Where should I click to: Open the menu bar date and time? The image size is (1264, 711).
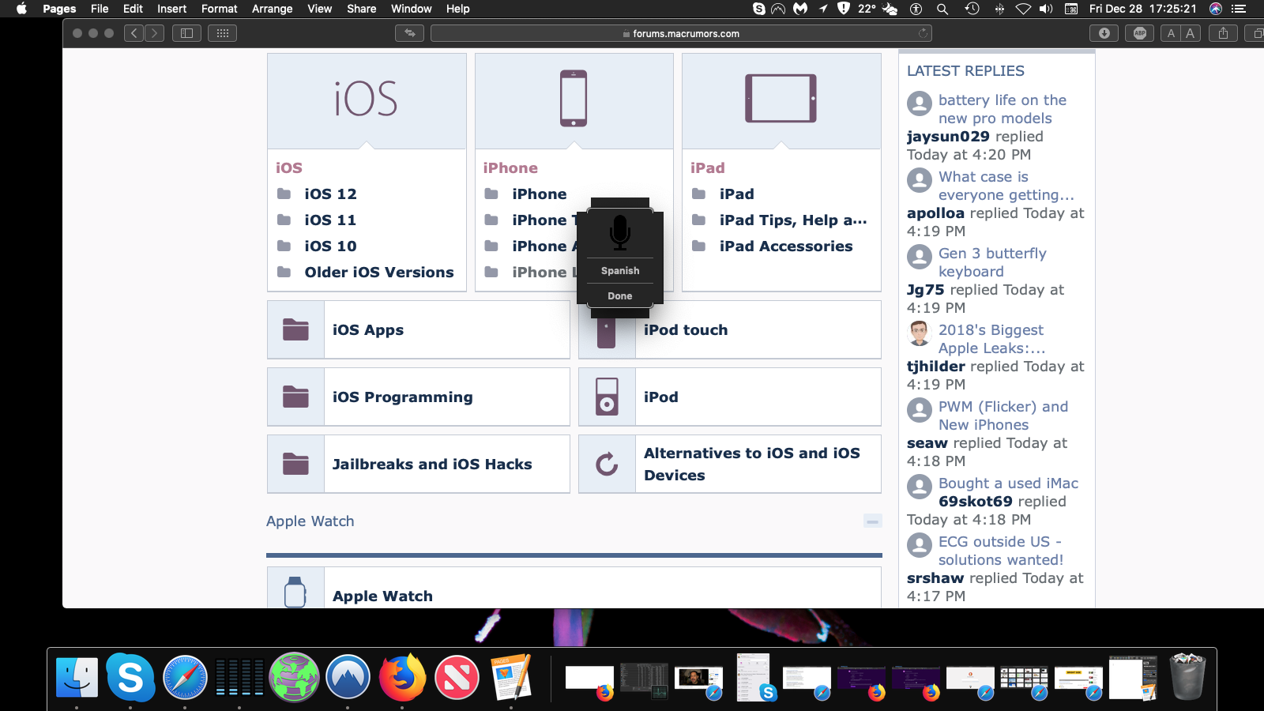(1142, 9)
